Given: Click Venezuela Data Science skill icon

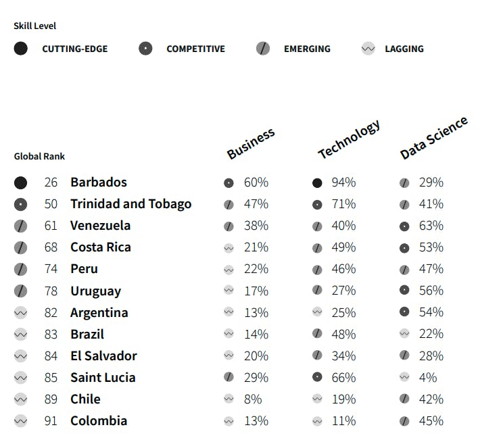Looking at the screenshot, I should click(x=404, y=226).
